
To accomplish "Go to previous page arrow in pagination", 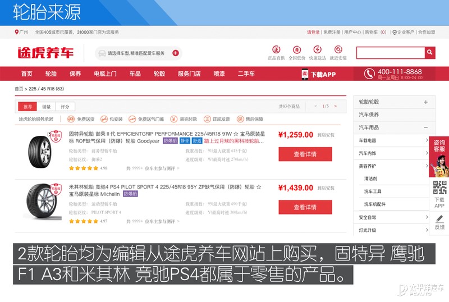I will click(315, 106).
